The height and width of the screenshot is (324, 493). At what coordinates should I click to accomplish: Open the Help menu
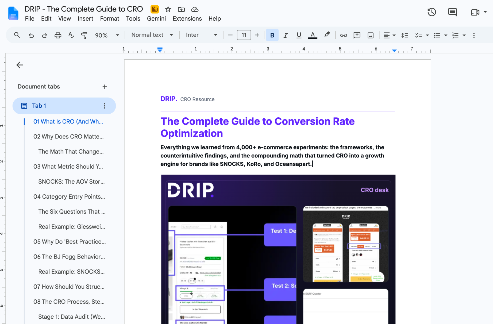[215, 18]
